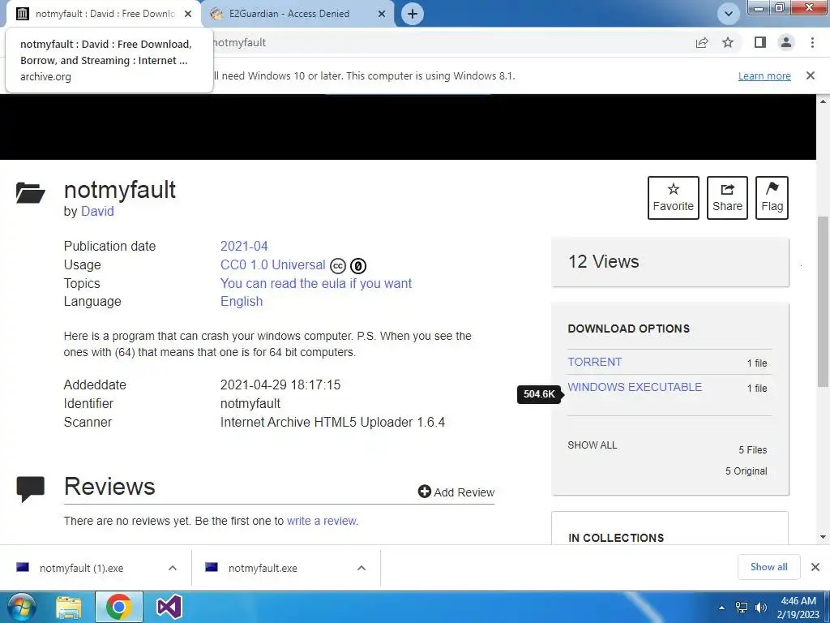
Task: Click SHOW ALL download files
Action: point(593,445)
